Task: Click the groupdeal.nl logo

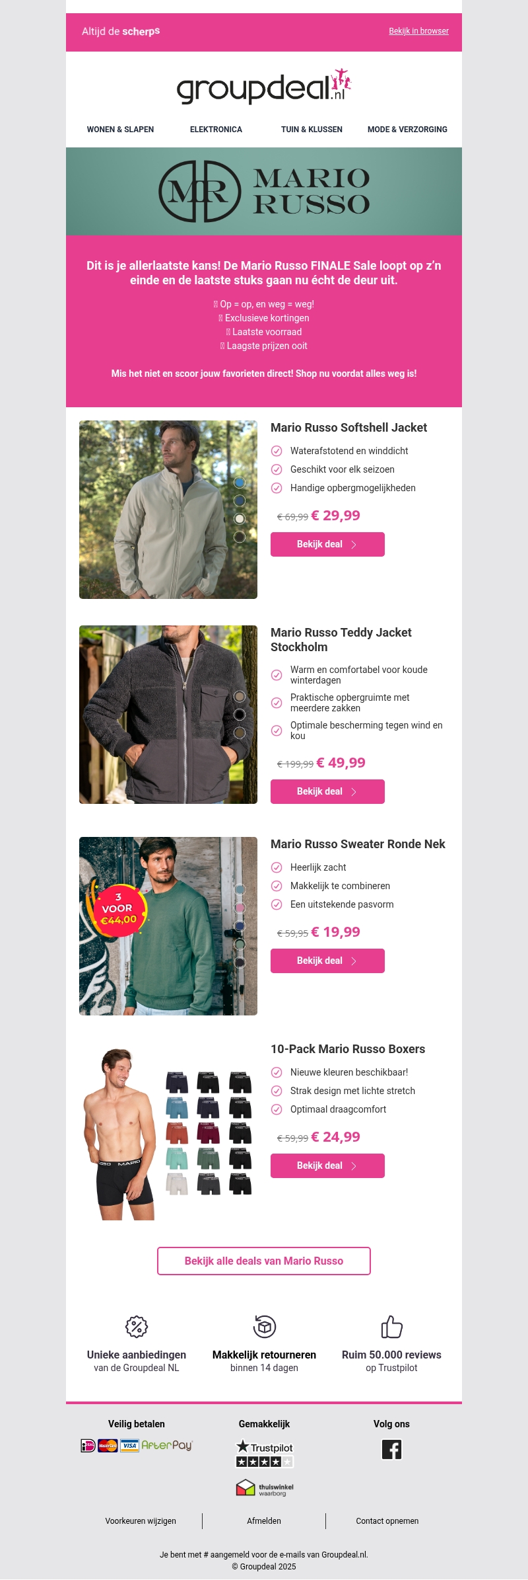Action: pyautogui.click(x=264, y=87)
